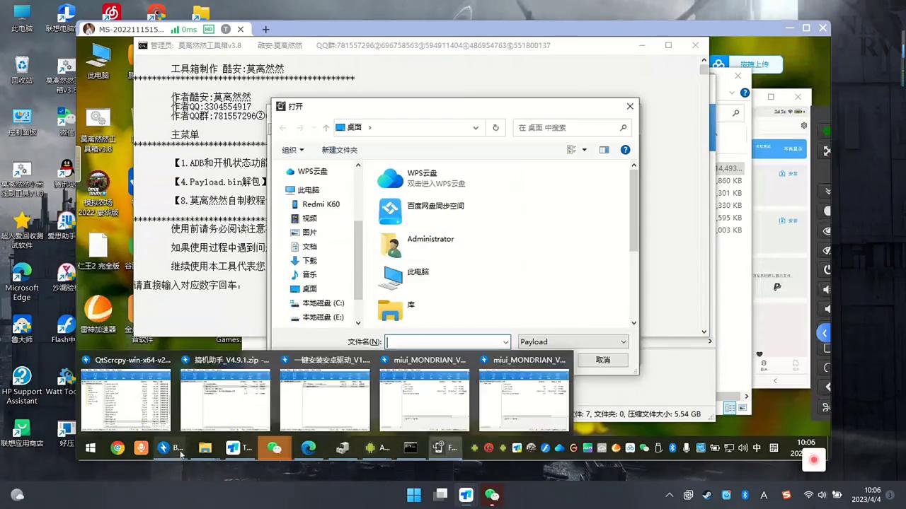Click the QtScrcpy-win-x64 window preview thumbnail
Image resolution: width=906 pixels, height=509 pixels.
(126, 399)
